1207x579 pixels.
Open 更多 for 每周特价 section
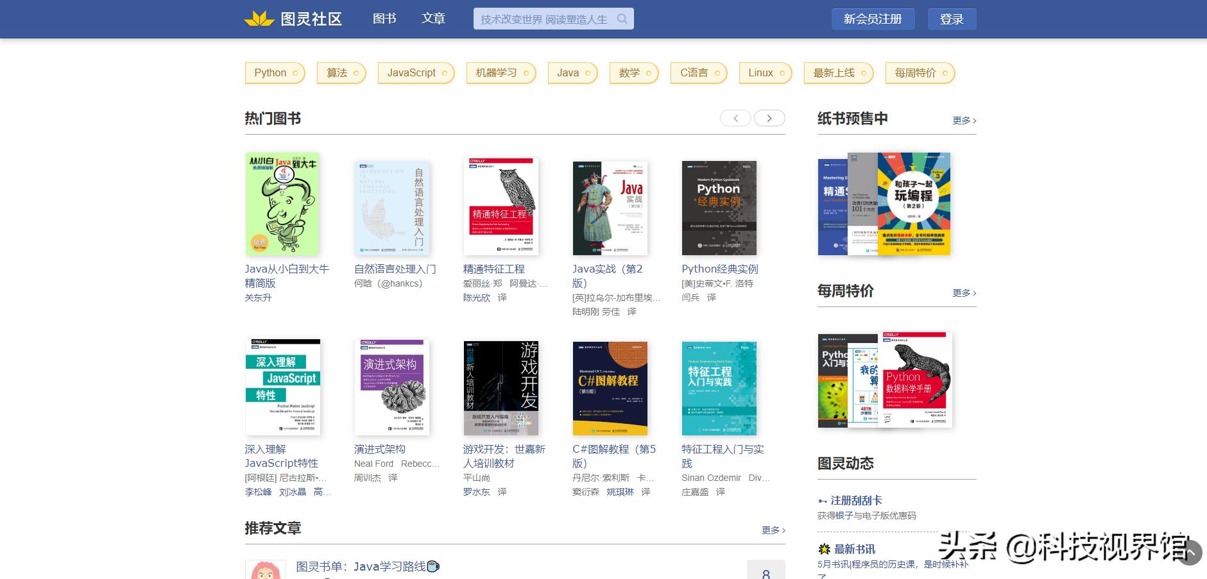(964, 292)
